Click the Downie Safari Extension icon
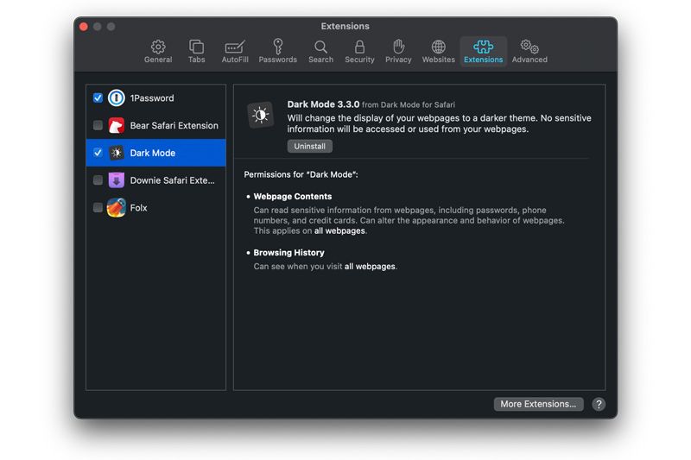Screen dimensions: 691x460 click(117, 180)
